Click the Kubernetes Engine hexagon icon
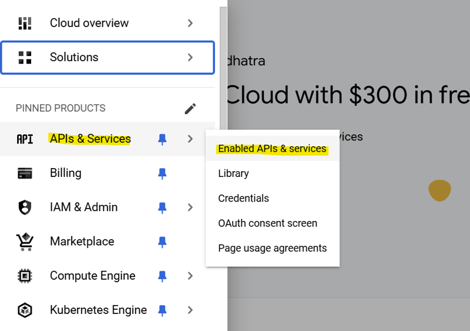 click(x=25, y=310)
